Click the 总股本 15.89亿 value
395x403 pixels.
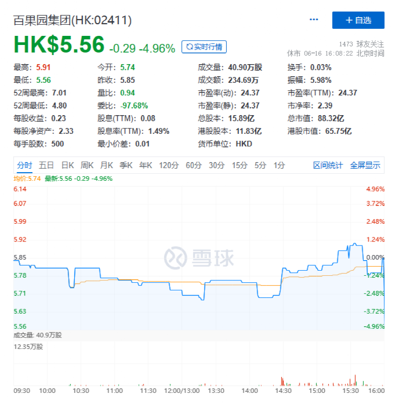point(241,118)
